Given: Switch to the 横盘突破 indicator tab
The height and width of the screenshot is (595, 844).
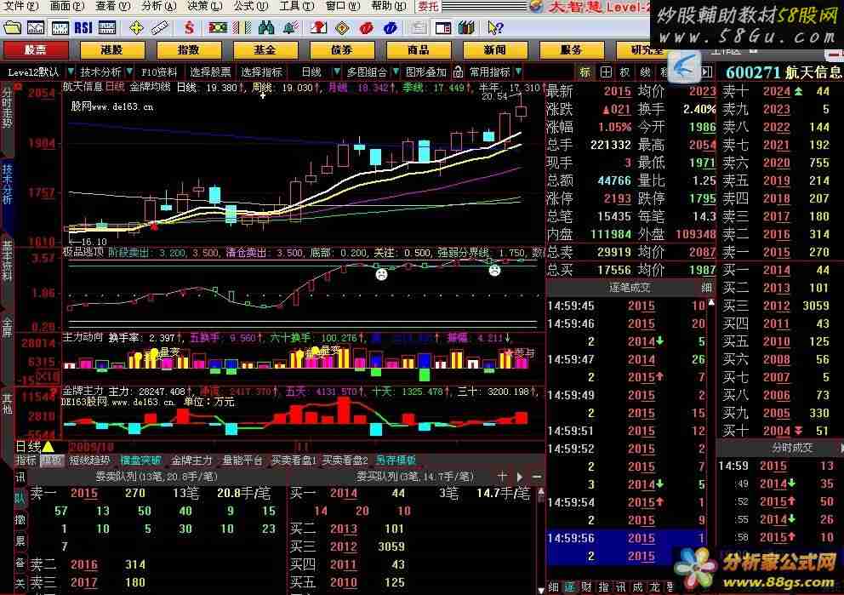Looking at the screenshot, I should tap(140, 461).
